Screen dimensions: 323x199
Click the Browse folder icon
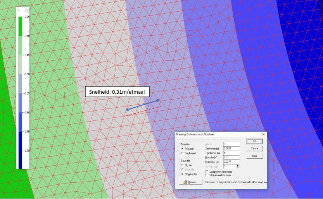185,182
